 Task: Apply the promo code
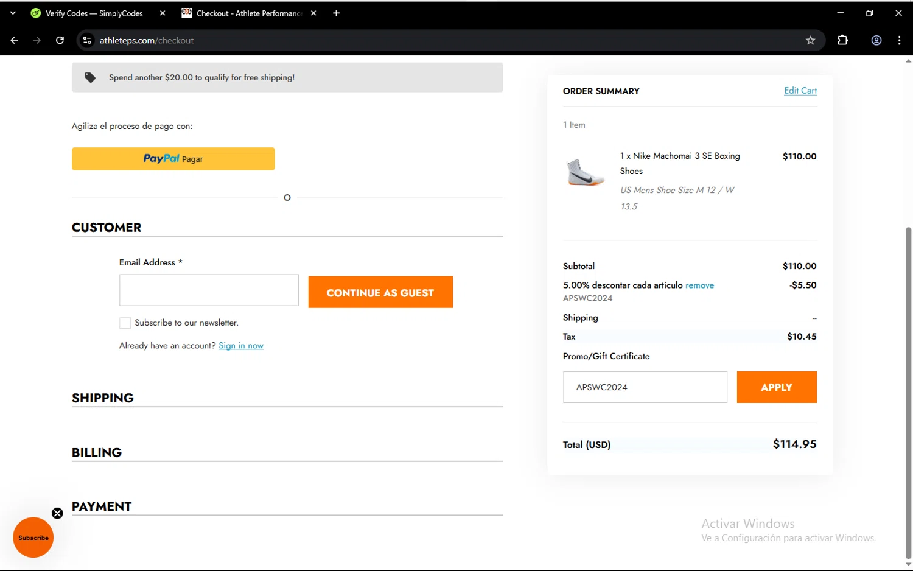tap(777, 387)
